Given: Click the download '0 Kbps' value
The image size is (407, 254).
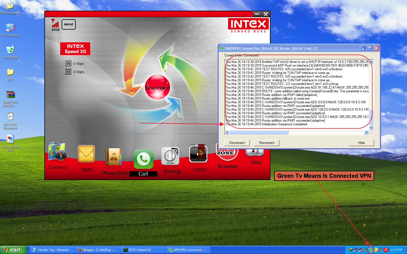Looking at the screenshot, I should (x=79, y=72).
